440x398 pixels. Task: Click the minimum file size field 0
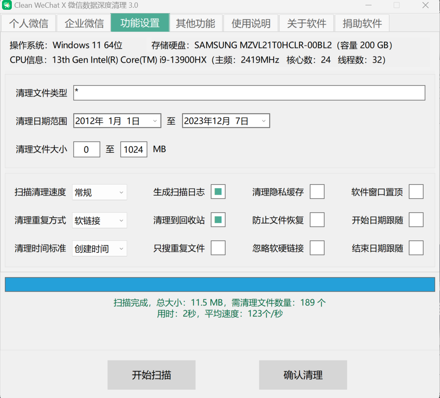87,150
